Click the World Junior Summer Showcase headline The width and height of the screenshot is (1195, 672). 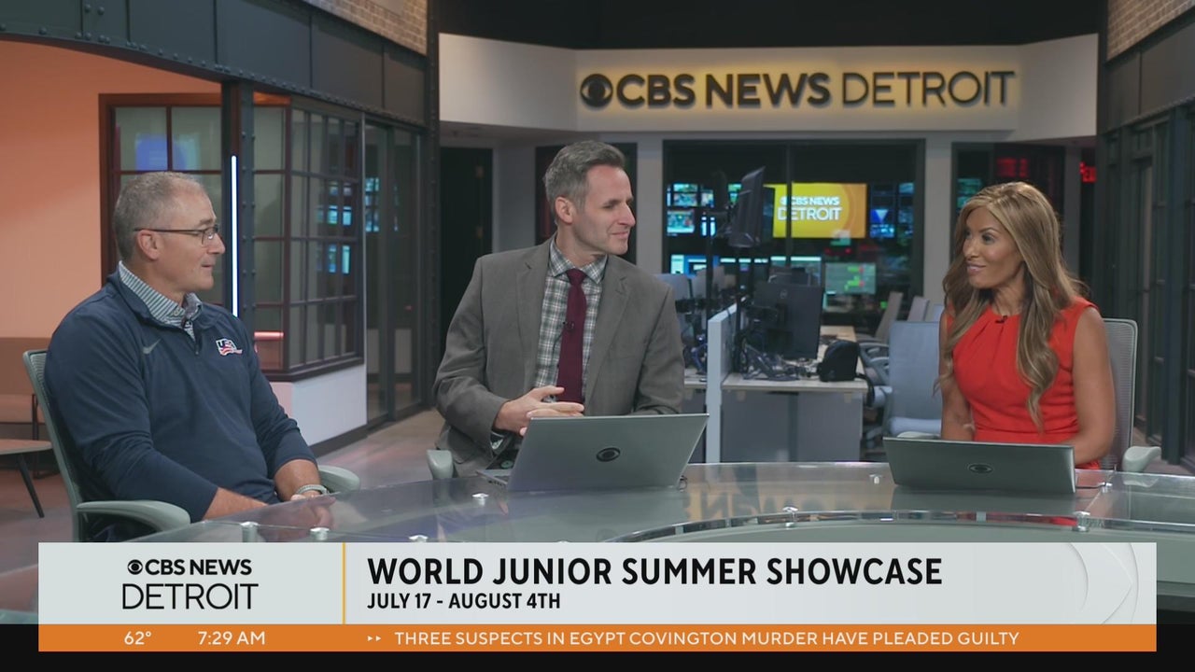pos(654,571)
